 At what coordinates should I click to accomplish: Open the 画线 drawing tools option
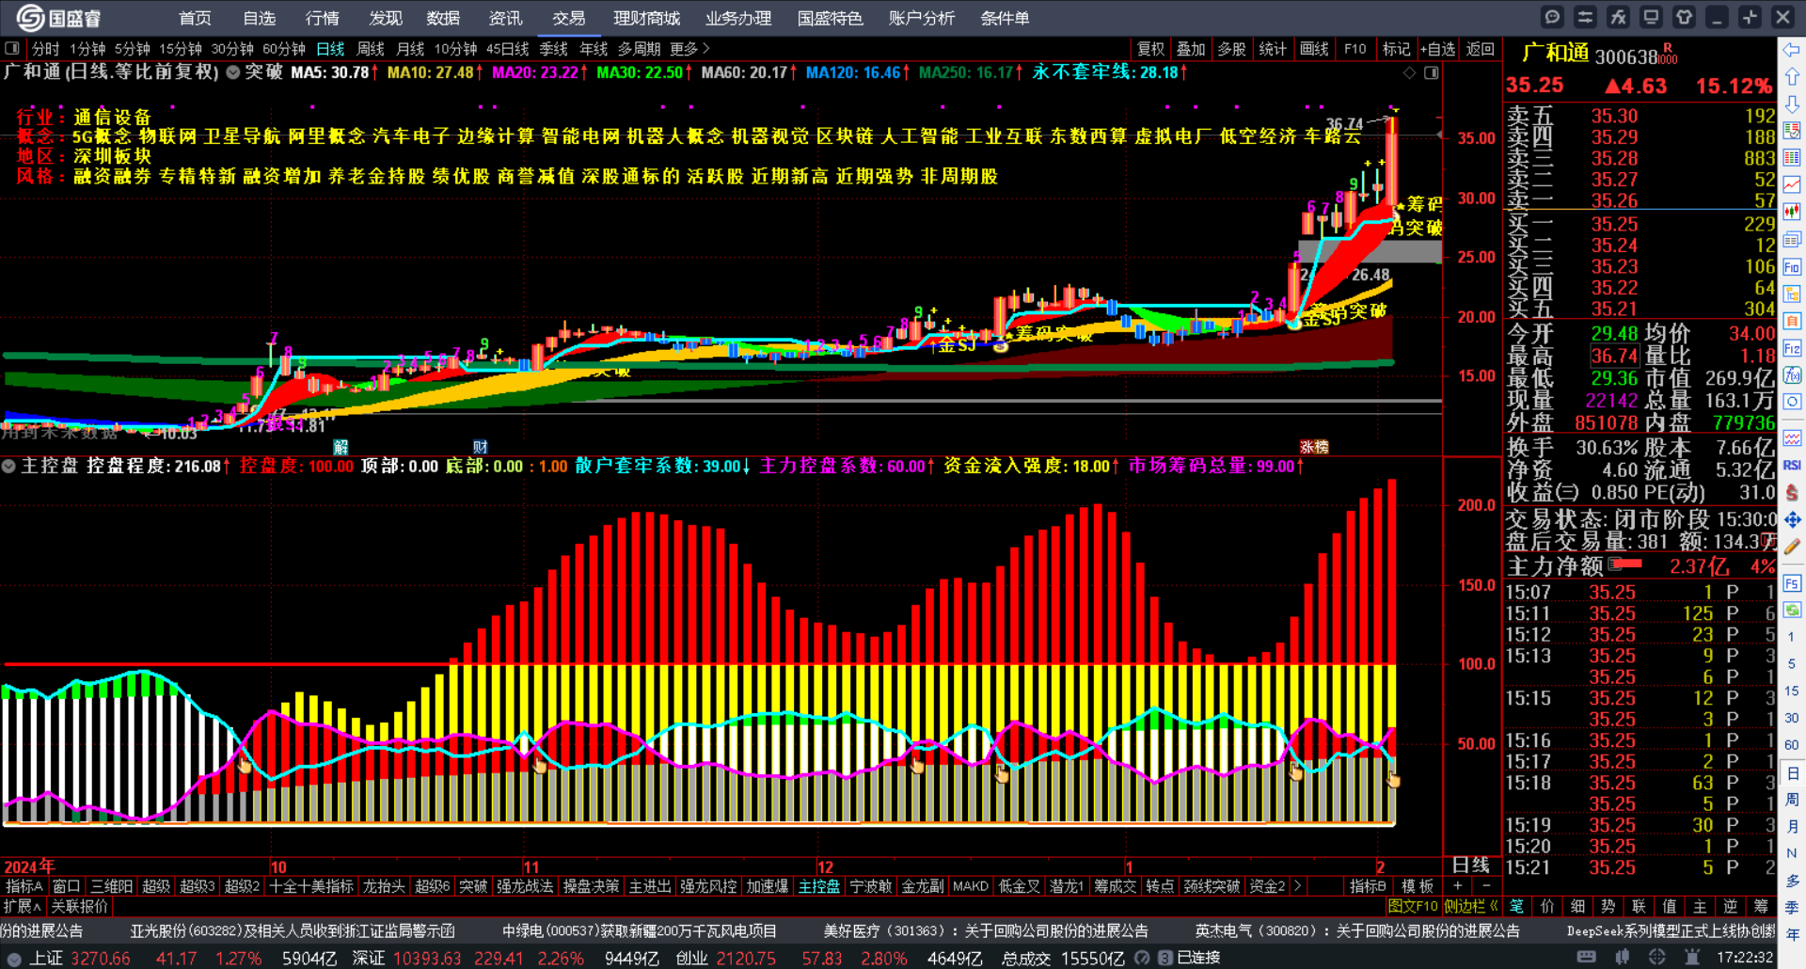1314,49
